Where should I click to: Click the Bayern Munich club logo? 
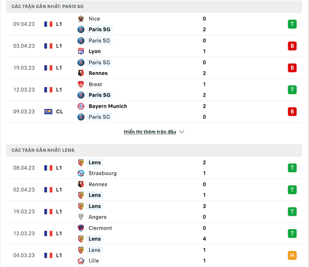(x=81, y=106)
